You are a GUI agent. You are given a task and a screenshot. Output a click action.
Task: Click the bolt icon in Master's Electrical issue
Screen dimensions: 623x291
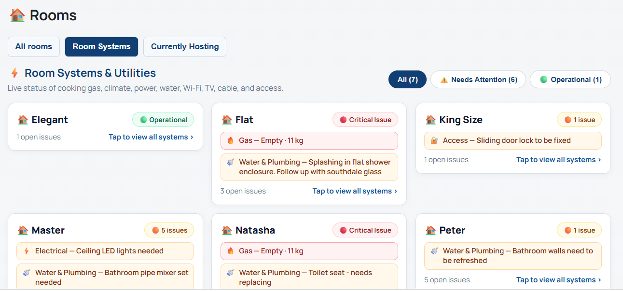pos(27,251)
